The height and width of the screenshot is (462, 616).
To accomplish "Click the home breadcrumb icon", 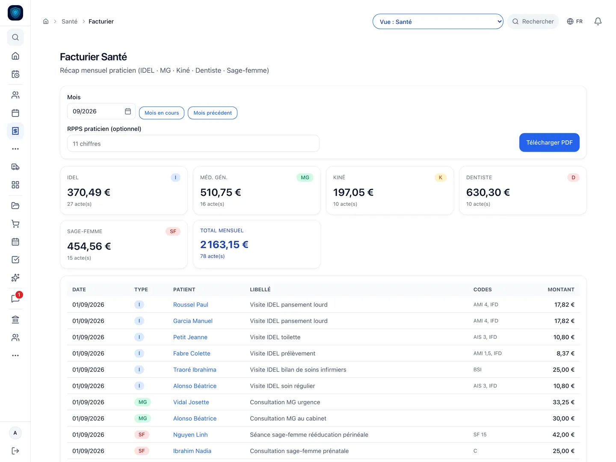I will pyautogui.click(x=46, y=21).
